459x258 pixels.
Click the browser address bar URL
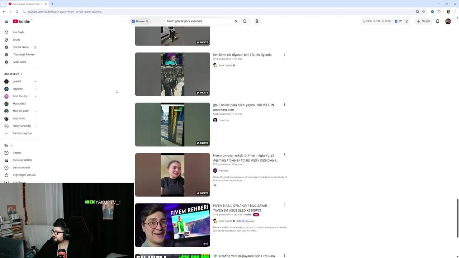(x=65, y=12)
